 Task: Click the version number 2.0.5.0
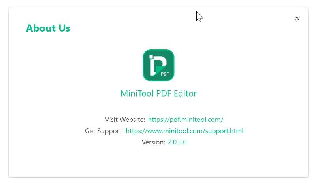coord(177,142)
